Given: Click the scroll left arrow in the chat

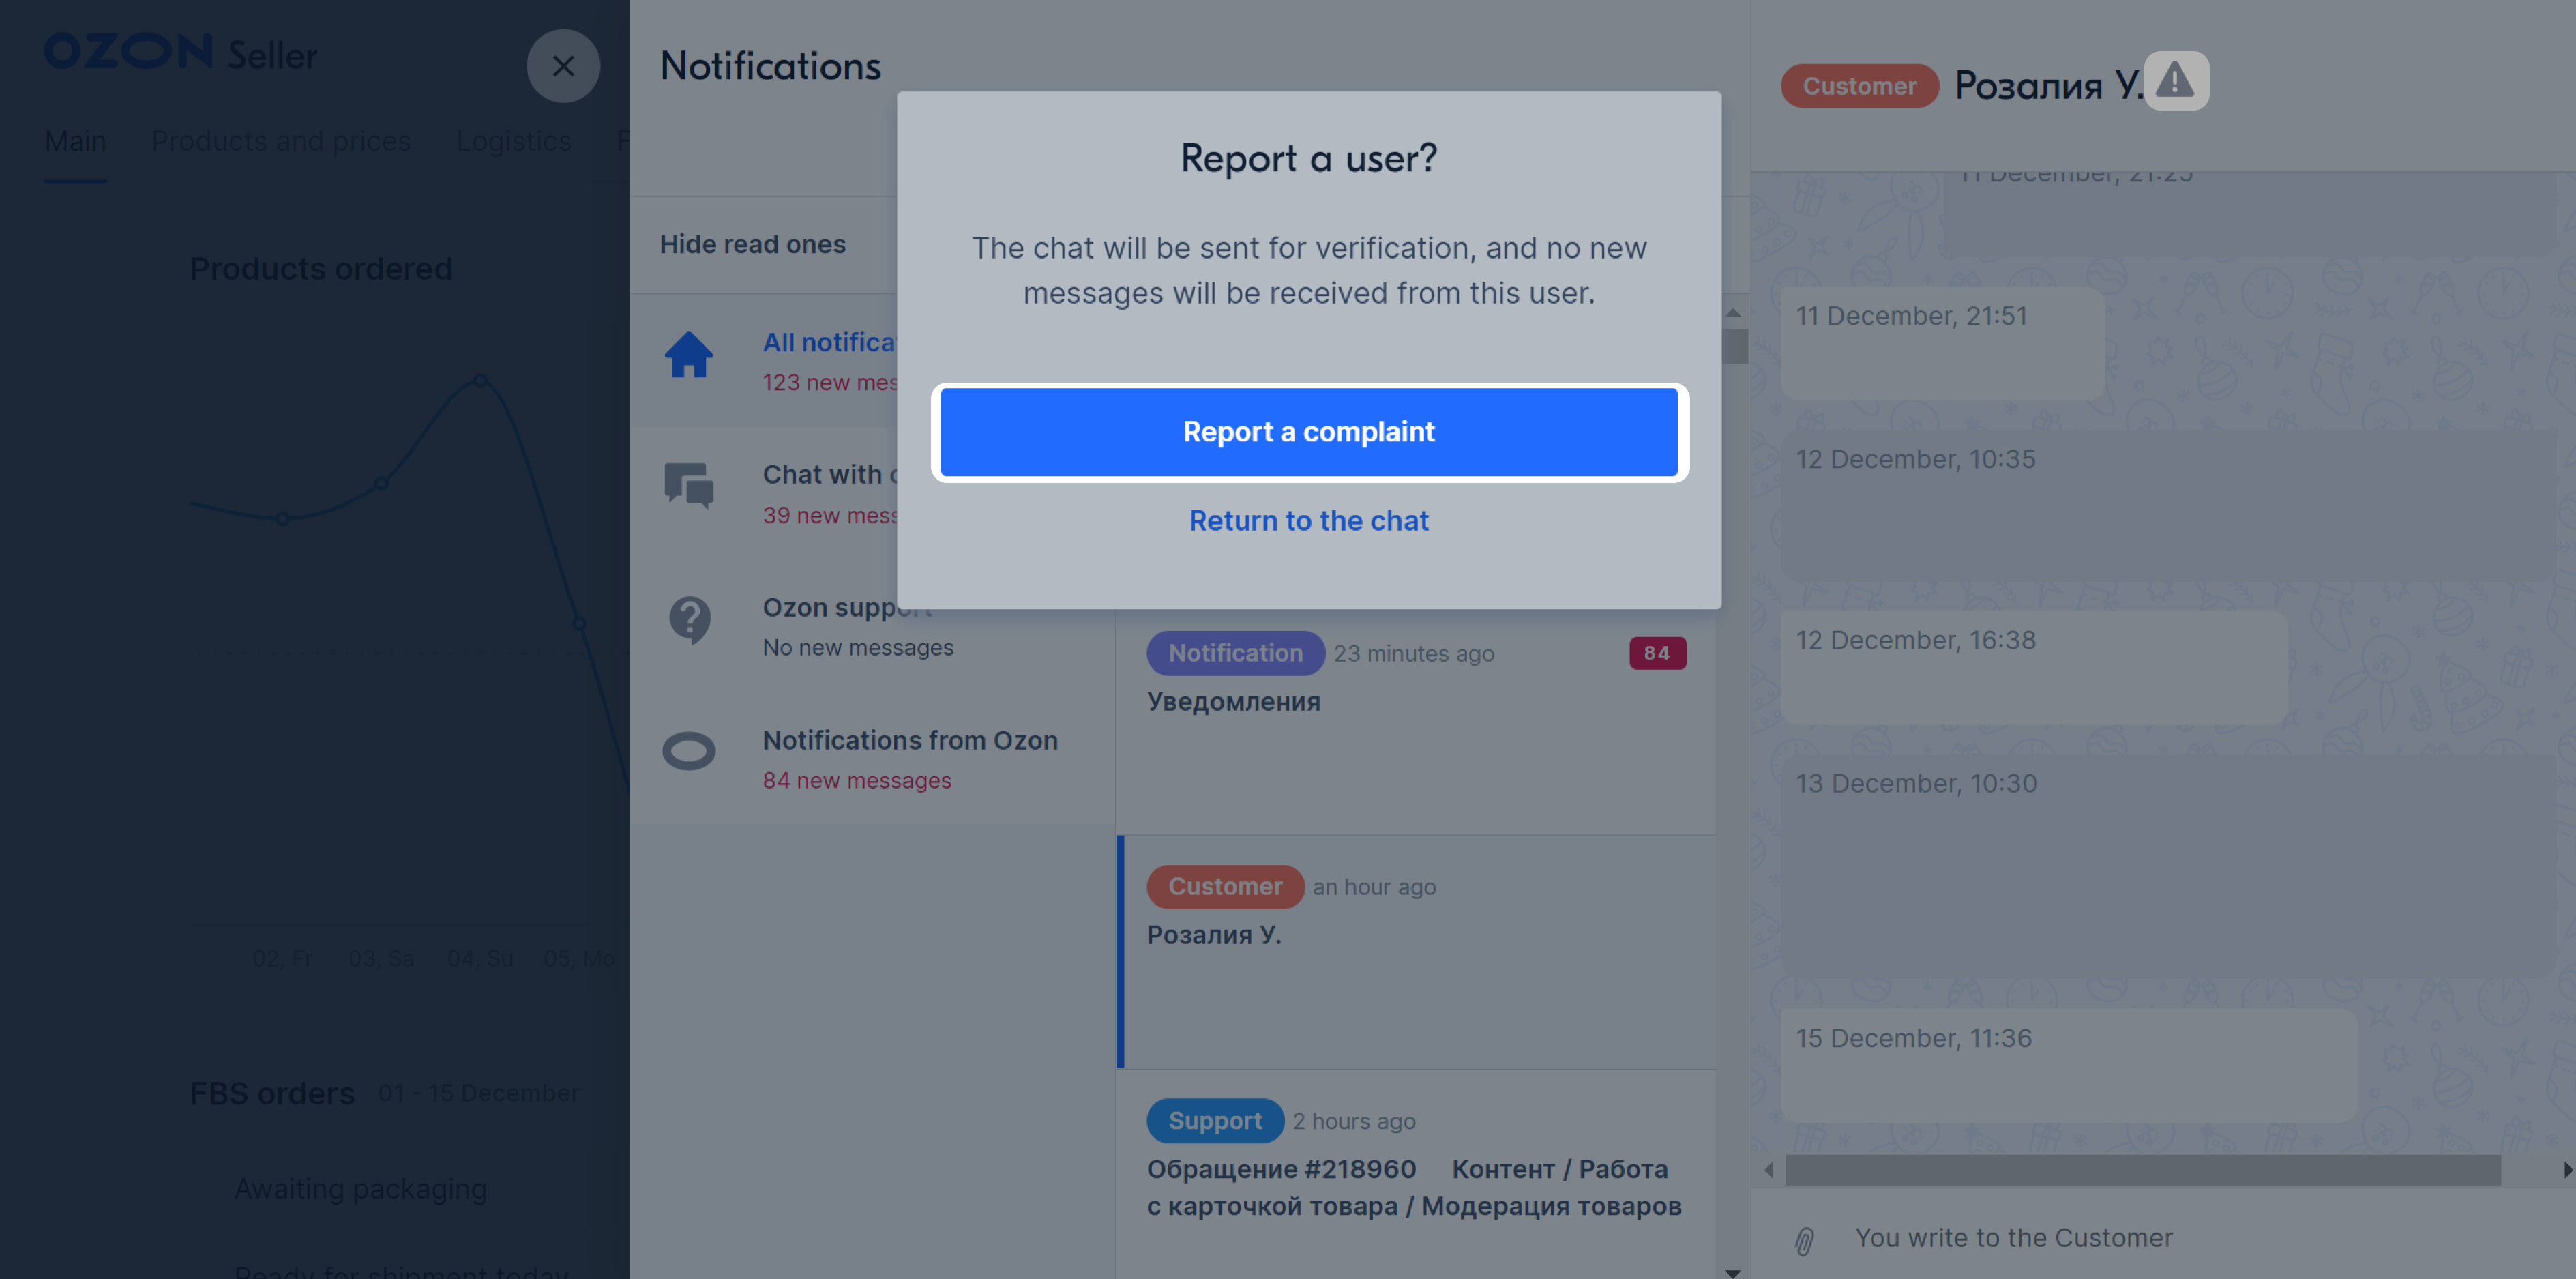Looking at the screenshot, I should [1769, 1170].
